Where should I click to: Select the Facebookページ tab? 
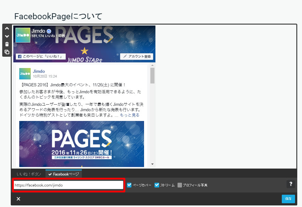pyautogui.click(x=63, y=174)
